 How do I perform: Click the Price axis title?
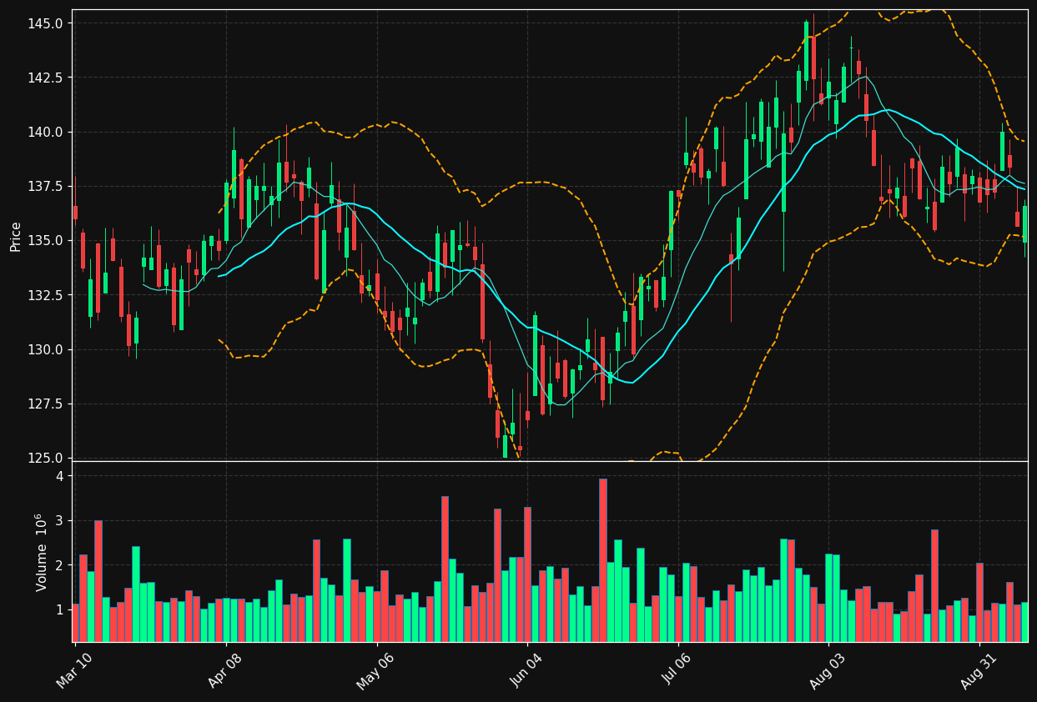(16, 235)
